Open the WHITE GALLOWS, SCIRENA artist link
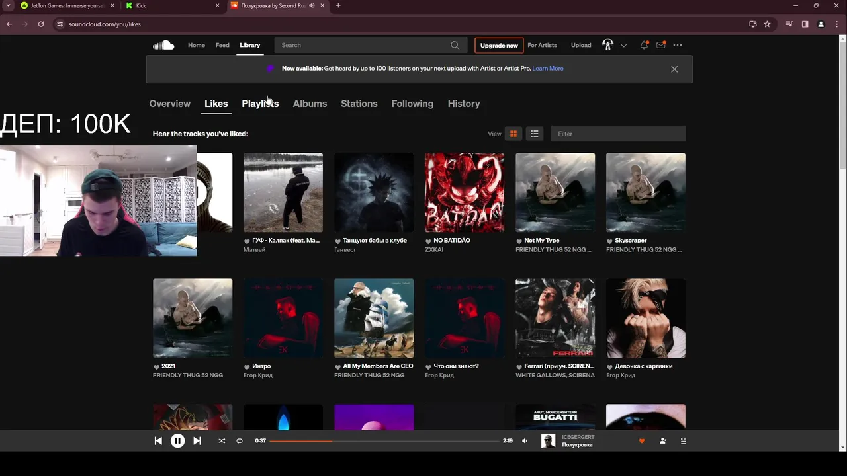The height and width of the screenshot is (476, 847). (555, 376)
